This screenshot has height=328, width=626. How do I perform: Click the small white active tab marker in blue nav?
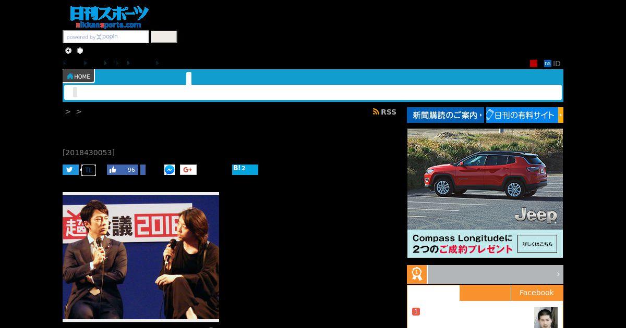[x=189, y=79]
